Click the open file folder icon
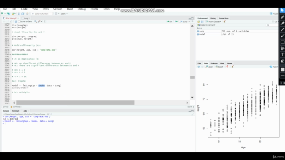285x160 pixels. (x=13, y=14)
